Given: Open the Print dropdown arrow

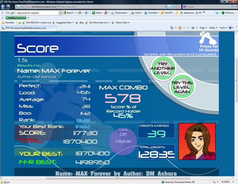Looking at the screenshot, I should pos(197,28).
